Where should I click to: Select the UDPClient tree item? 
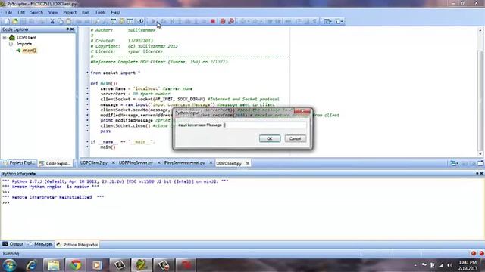click(x=27, y=38)
